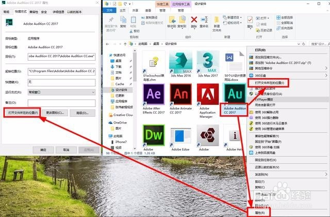Screen dimensions: 330x217
Task: Click History (历史记录) in ribbon
Action: pyautogui.click(x=264, y=30)
